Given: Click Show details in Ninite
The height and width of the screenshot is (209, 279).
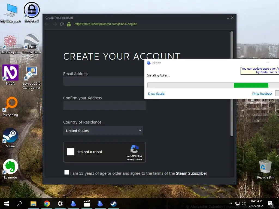Looking at the screenshot, I should [x=156, y=94].
